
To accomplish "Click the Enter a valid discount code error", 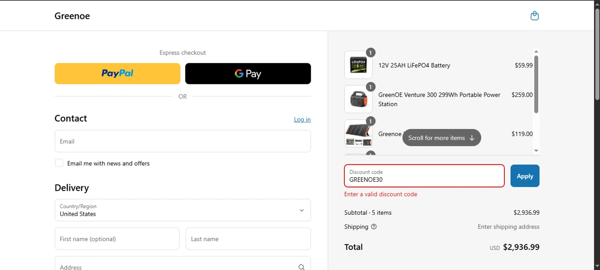I will (381, 194).
